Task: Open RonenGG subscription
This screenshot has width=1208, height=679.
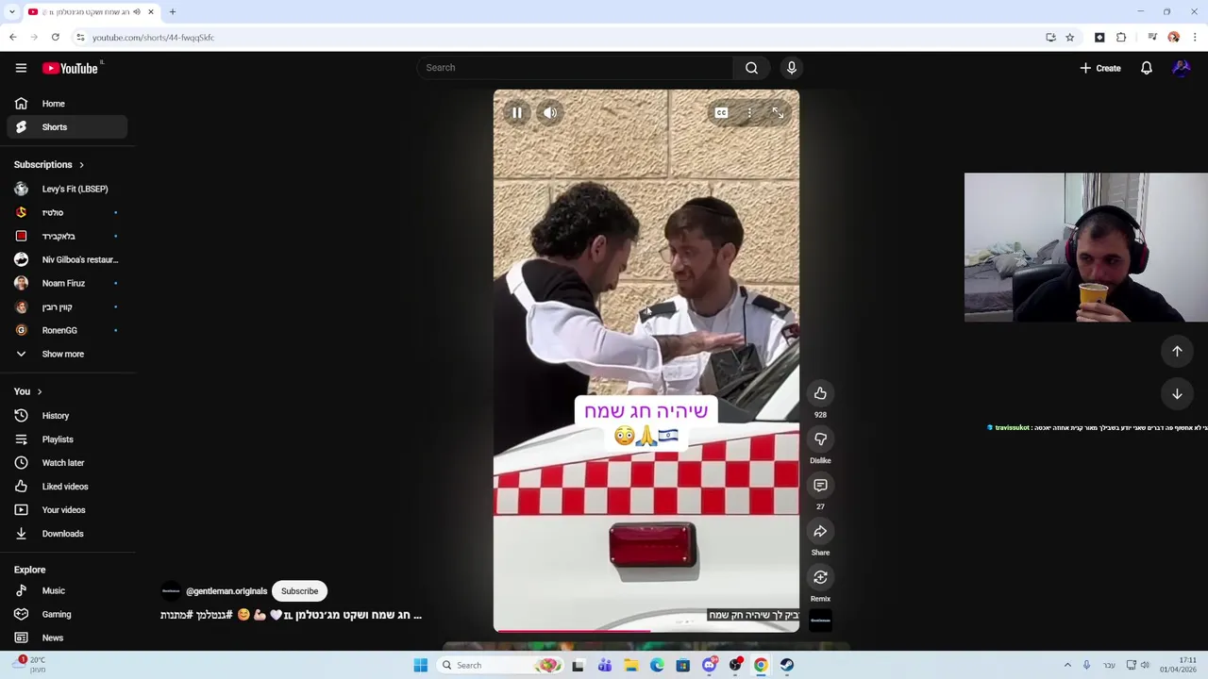Action: point(67,330)
